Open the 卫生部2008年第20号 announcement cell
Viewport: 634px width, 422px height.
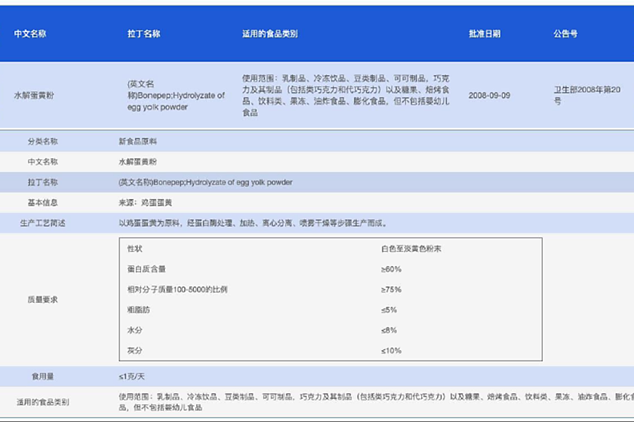pyautogui.click(x=587, y=96)
